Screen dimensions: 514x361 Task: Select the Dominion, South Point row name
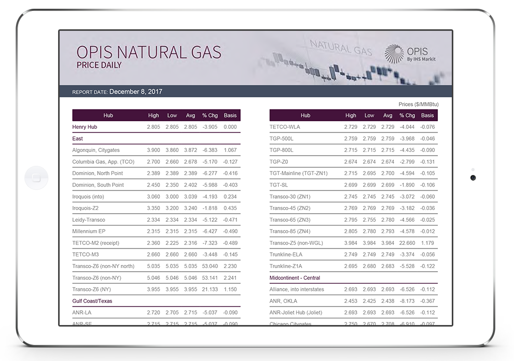point(98,185)
